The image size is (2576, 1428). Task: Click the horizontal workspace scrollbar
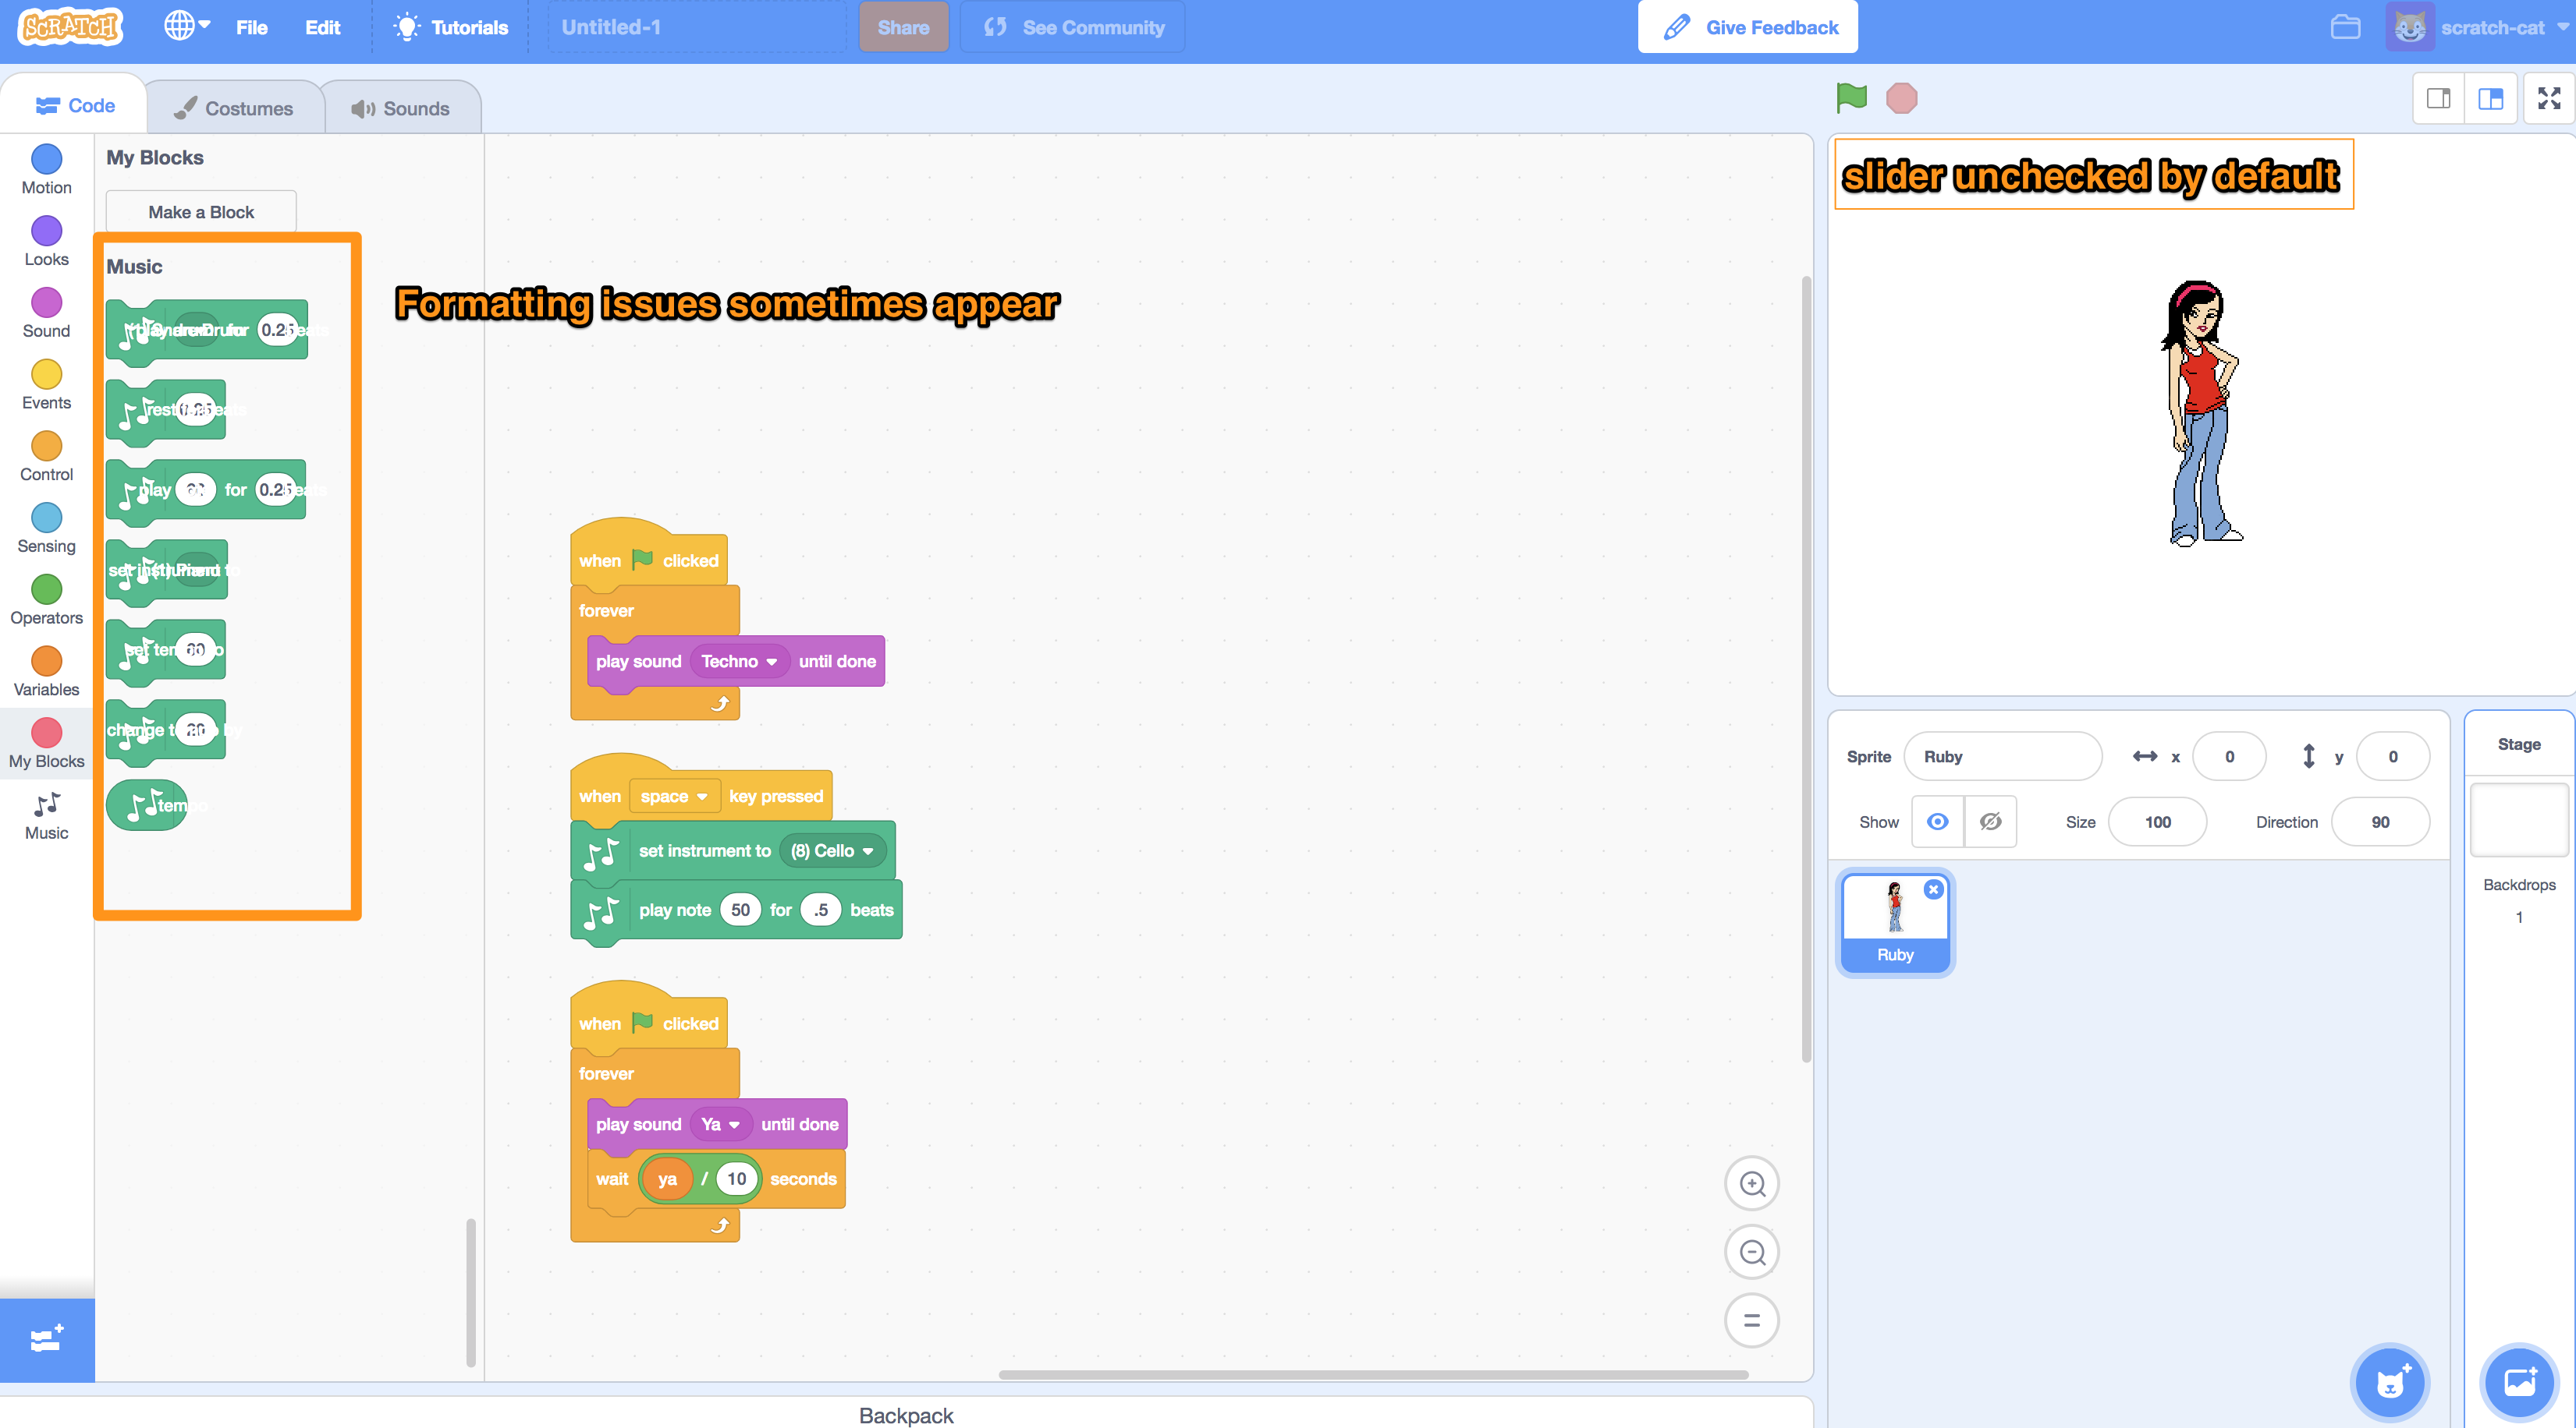pyautogui.click(x=1373, y=1374)
